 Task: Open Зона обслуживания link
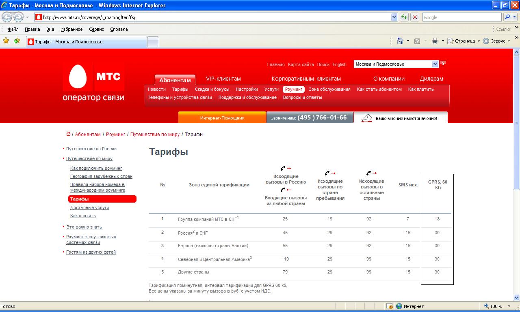pos(329,89)
